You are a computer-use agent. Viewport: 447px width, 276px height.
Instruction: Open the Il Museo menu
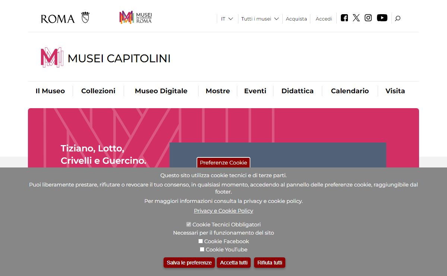point(50,91)
